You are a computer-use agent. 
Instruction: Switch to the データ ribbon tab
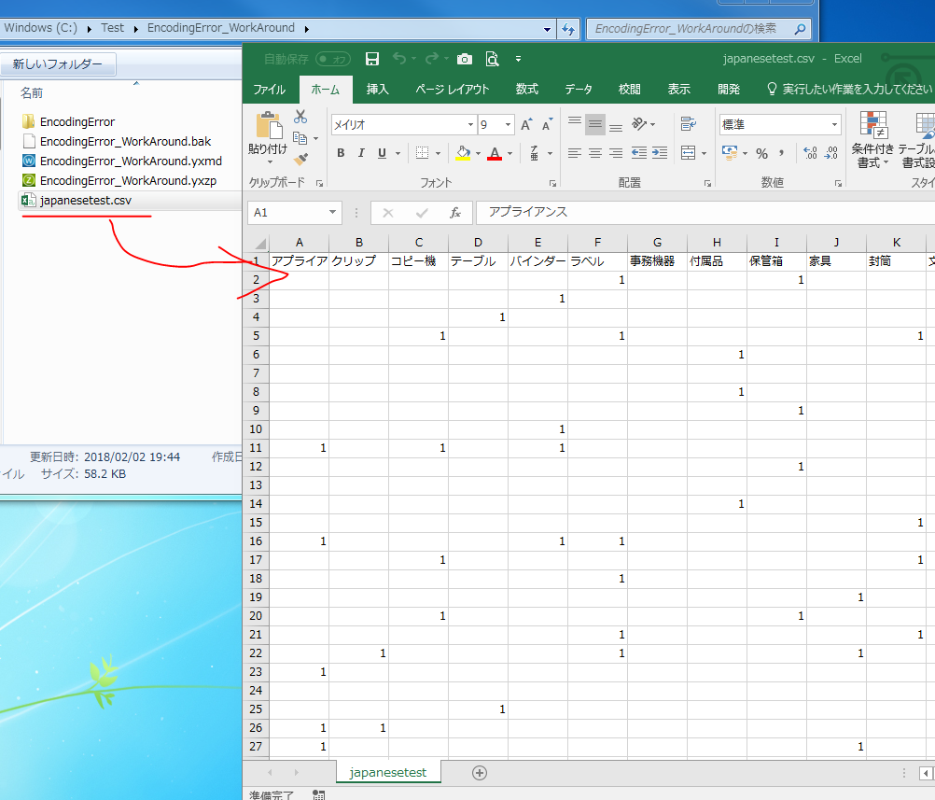[x=578, y=90]
